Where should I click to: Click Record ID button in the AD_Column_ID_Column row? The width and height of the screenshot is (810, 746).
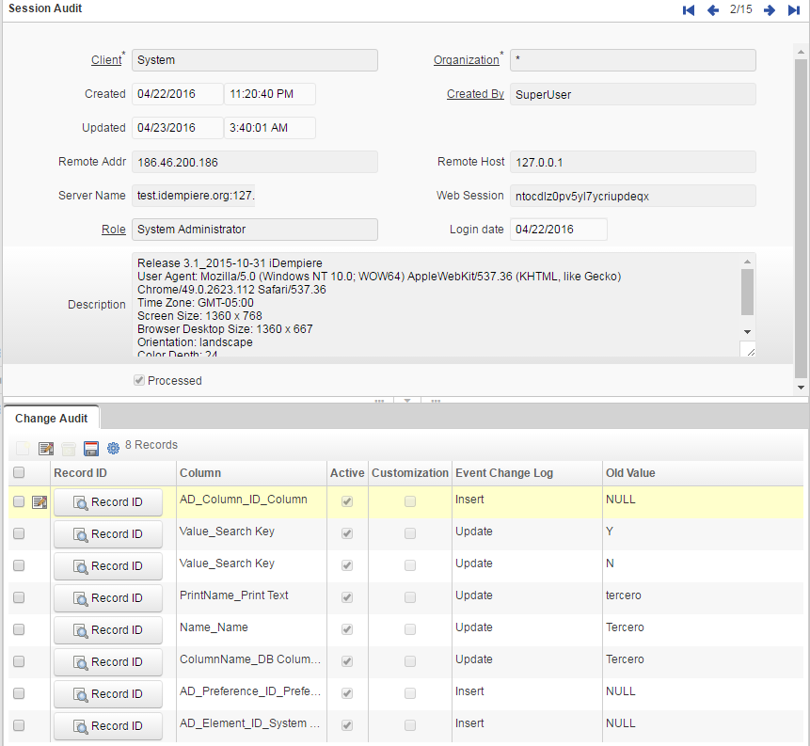coord(108,502)
